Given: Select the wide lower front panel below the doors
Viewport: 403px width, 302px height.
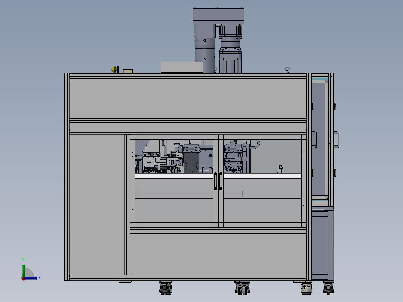Looking at the screenshot, I should coord(218,254).
